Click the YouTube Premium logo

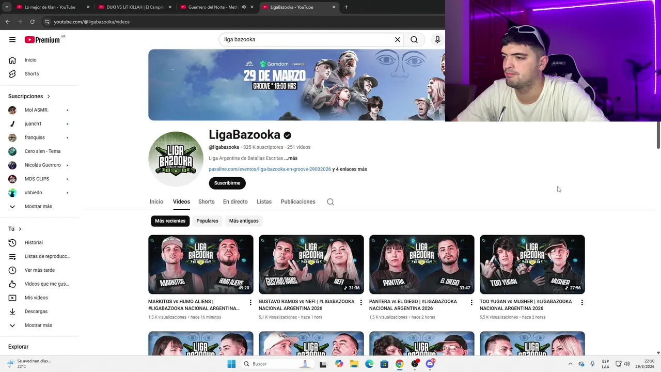point(42,40)
